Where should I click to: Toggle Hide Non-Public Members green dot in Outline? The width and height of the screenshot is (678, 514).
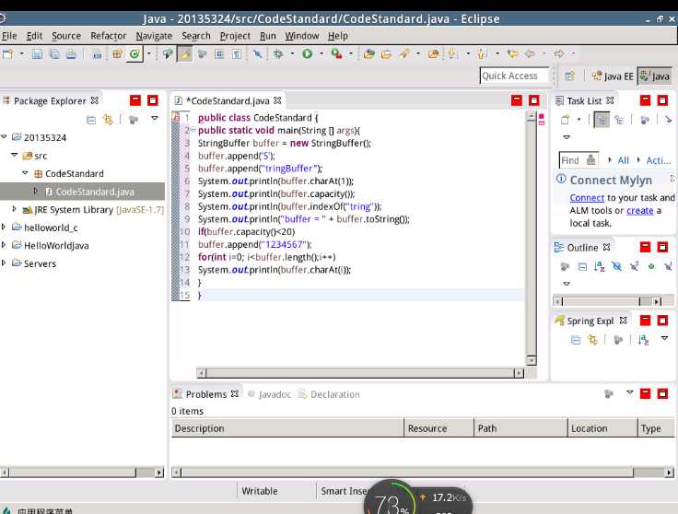[651, 267]
